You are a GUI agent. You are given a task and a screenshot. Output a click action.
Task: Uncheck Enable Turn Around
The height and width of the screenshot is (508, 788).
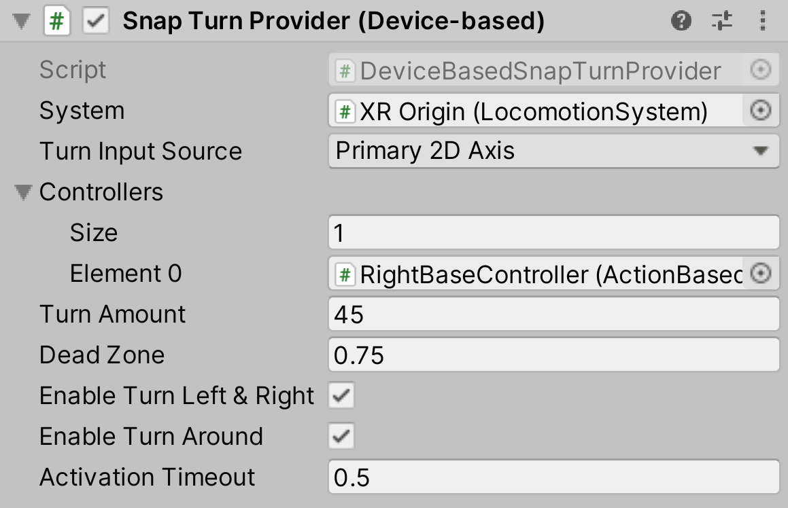[342, 436]
